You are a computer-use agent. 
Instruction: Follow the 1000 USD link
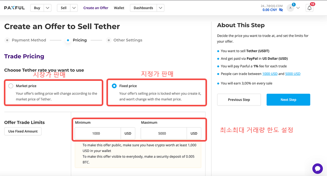[270, 74]
